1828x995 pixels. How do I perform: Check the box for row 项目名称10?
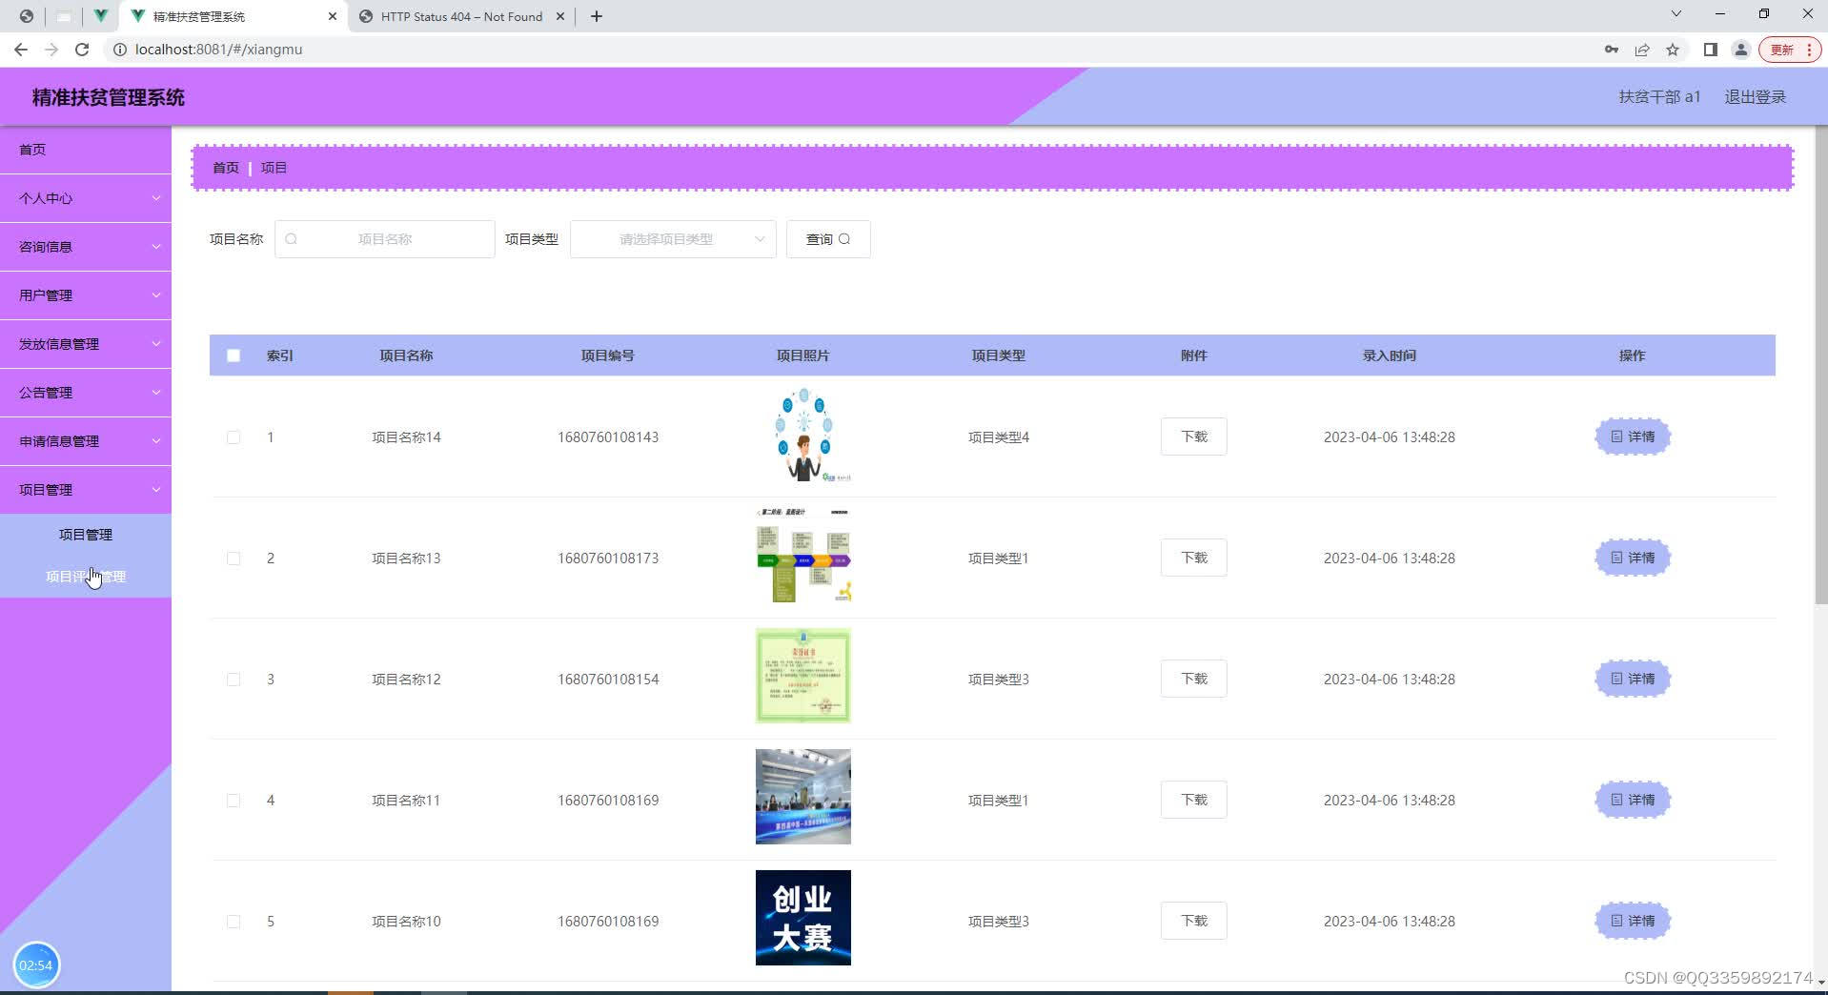point(234,922)
